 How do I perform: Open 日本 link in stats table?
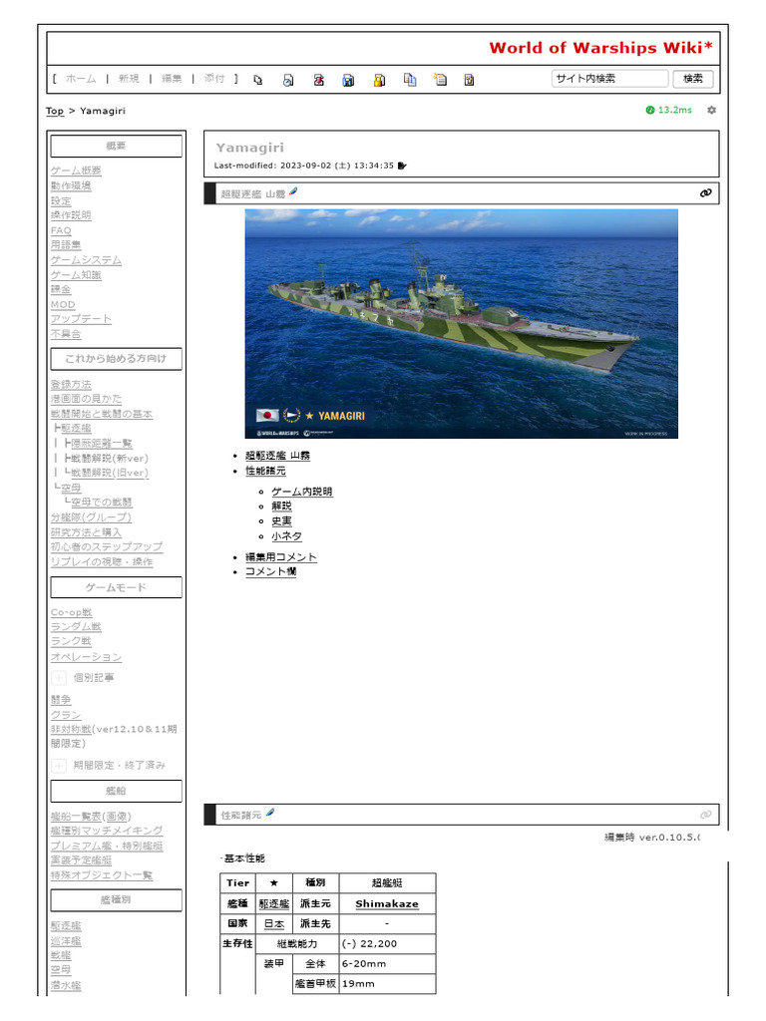273,924
